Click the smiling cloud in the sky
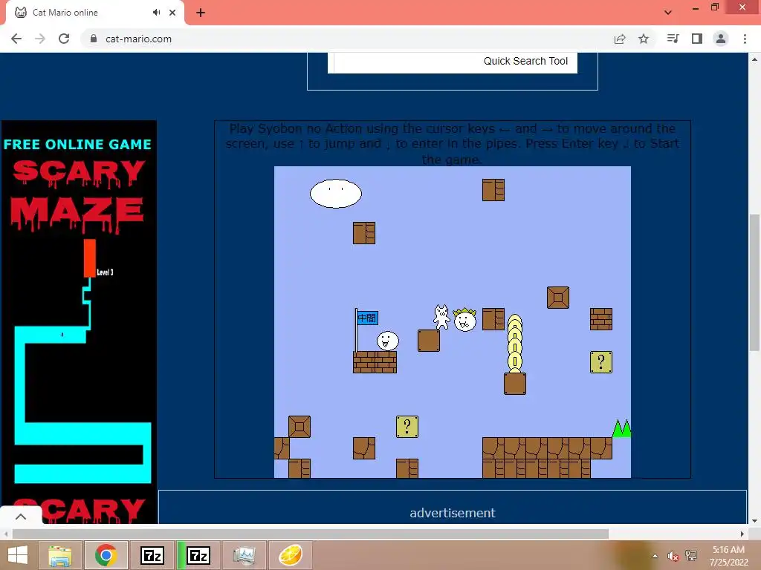The height and width of the screenshot is (570, 761). (x=336, y=194)
